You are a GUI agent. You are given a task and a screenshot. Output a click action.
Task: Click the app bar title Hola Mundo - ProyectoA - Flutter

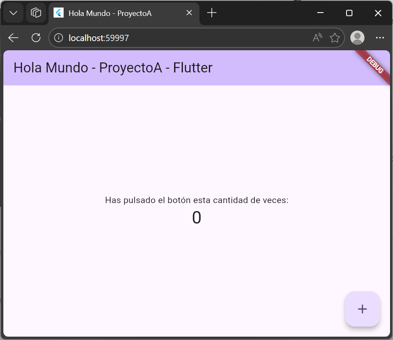tap(113, 68)
